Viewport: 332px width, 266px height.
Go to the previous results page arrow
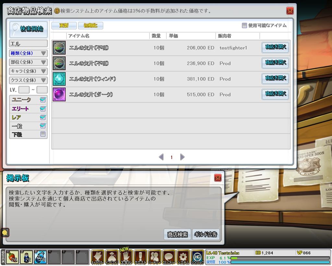tap(161, 157)
